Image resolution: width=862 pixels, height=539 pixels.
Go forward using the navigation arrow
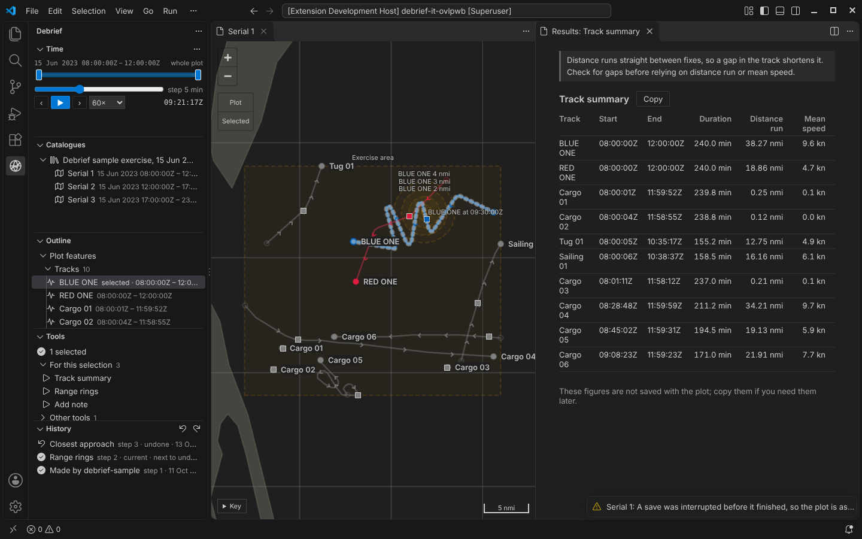point(270,11)
